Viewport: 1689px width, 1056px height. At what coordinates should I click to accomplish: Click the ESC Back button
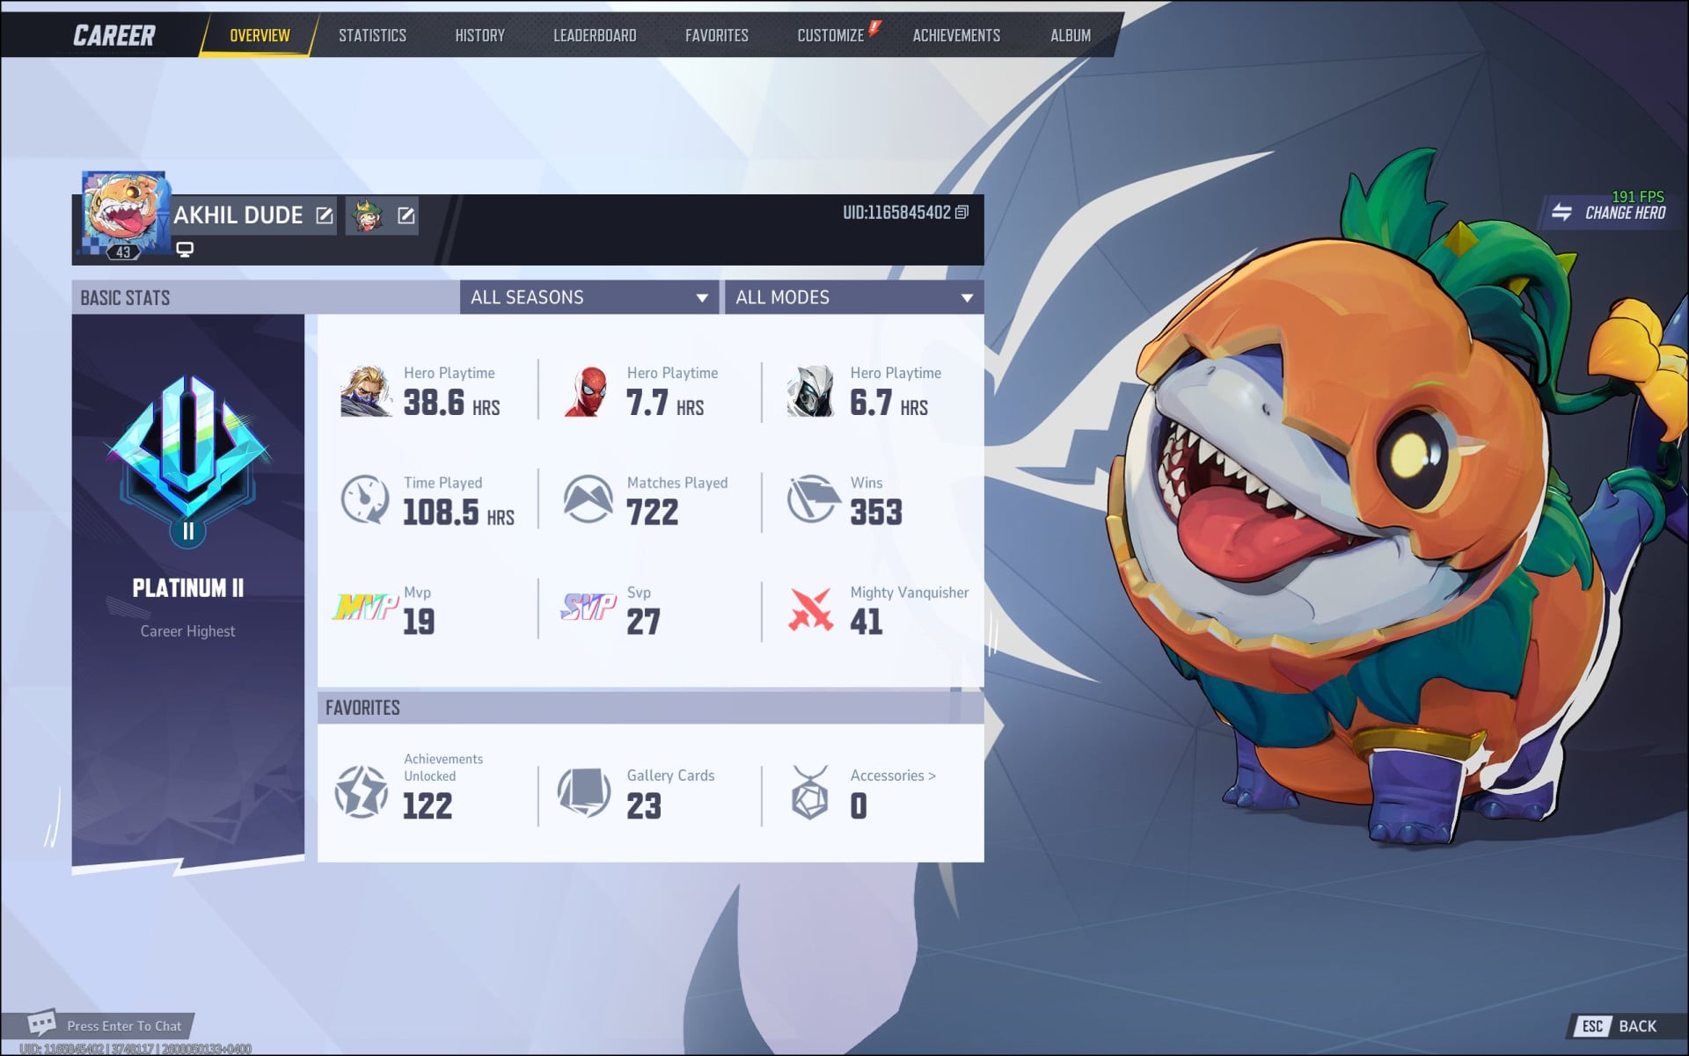click(1619, 1026)
